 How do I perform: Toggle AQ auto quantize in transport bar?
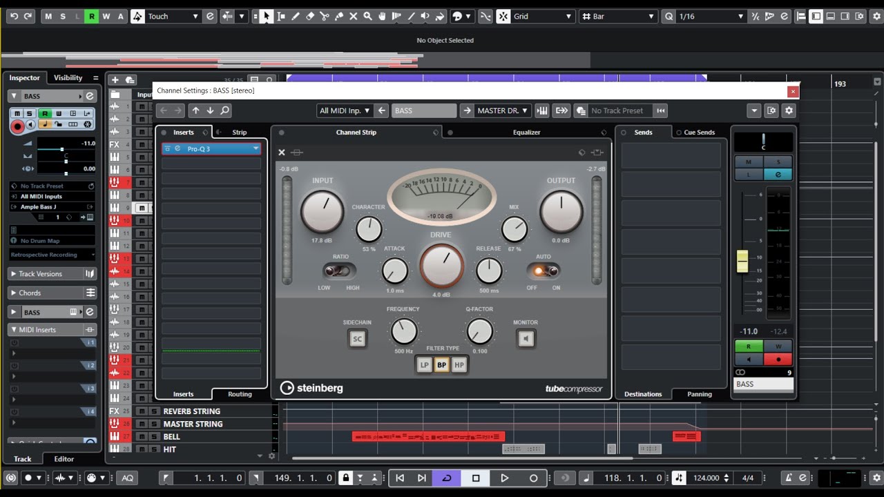tap(128, 478)
